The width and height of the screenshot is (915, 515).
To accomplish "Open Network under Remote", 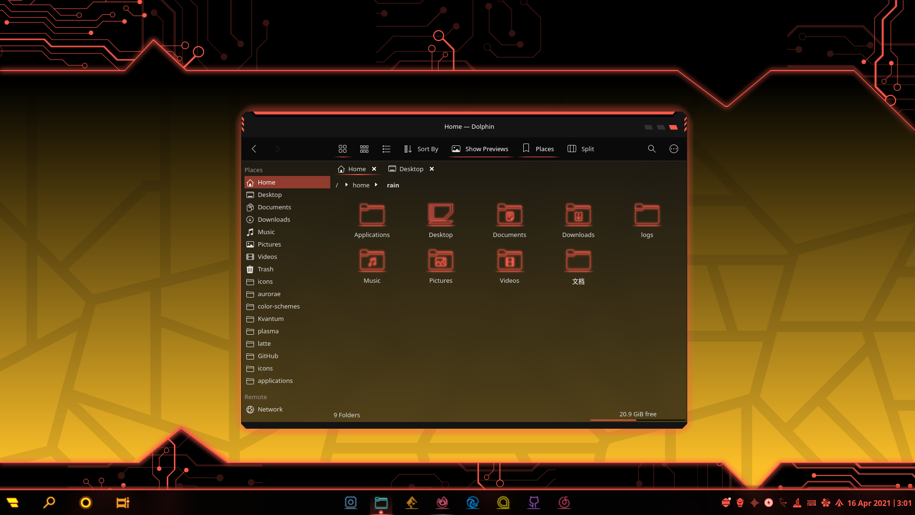I will pos(287,409).
